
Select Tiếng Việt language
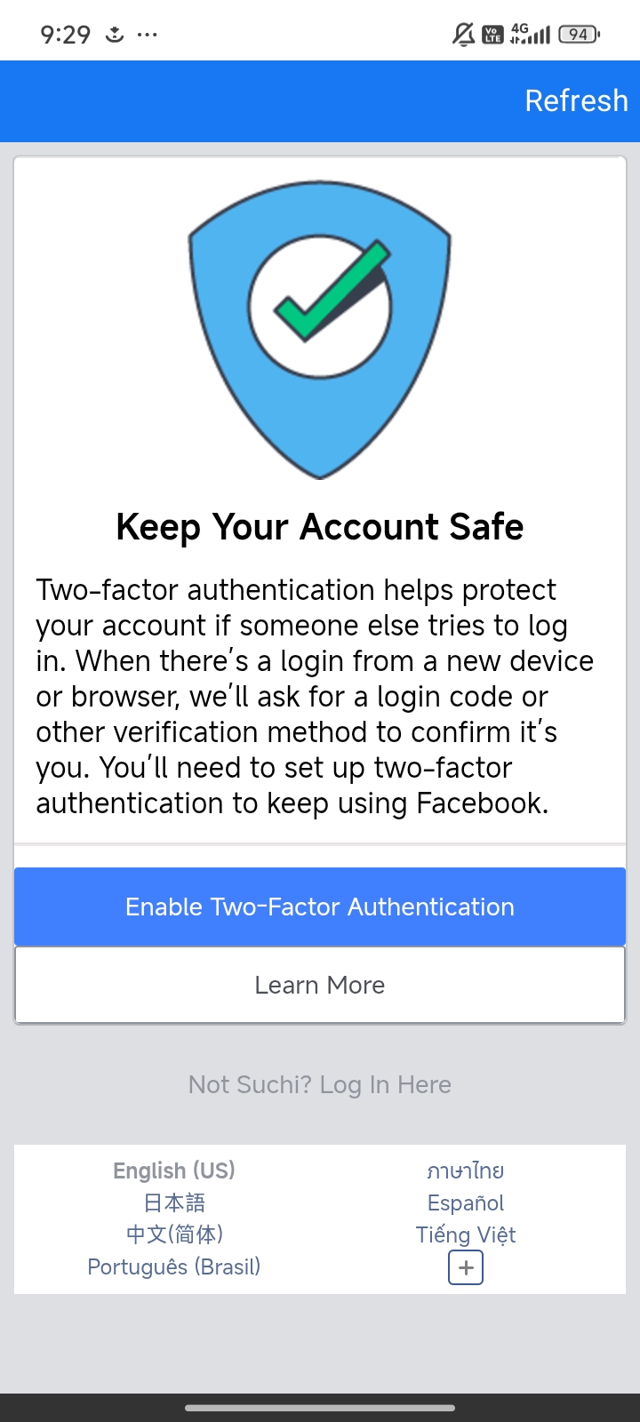coord(466,1234)
